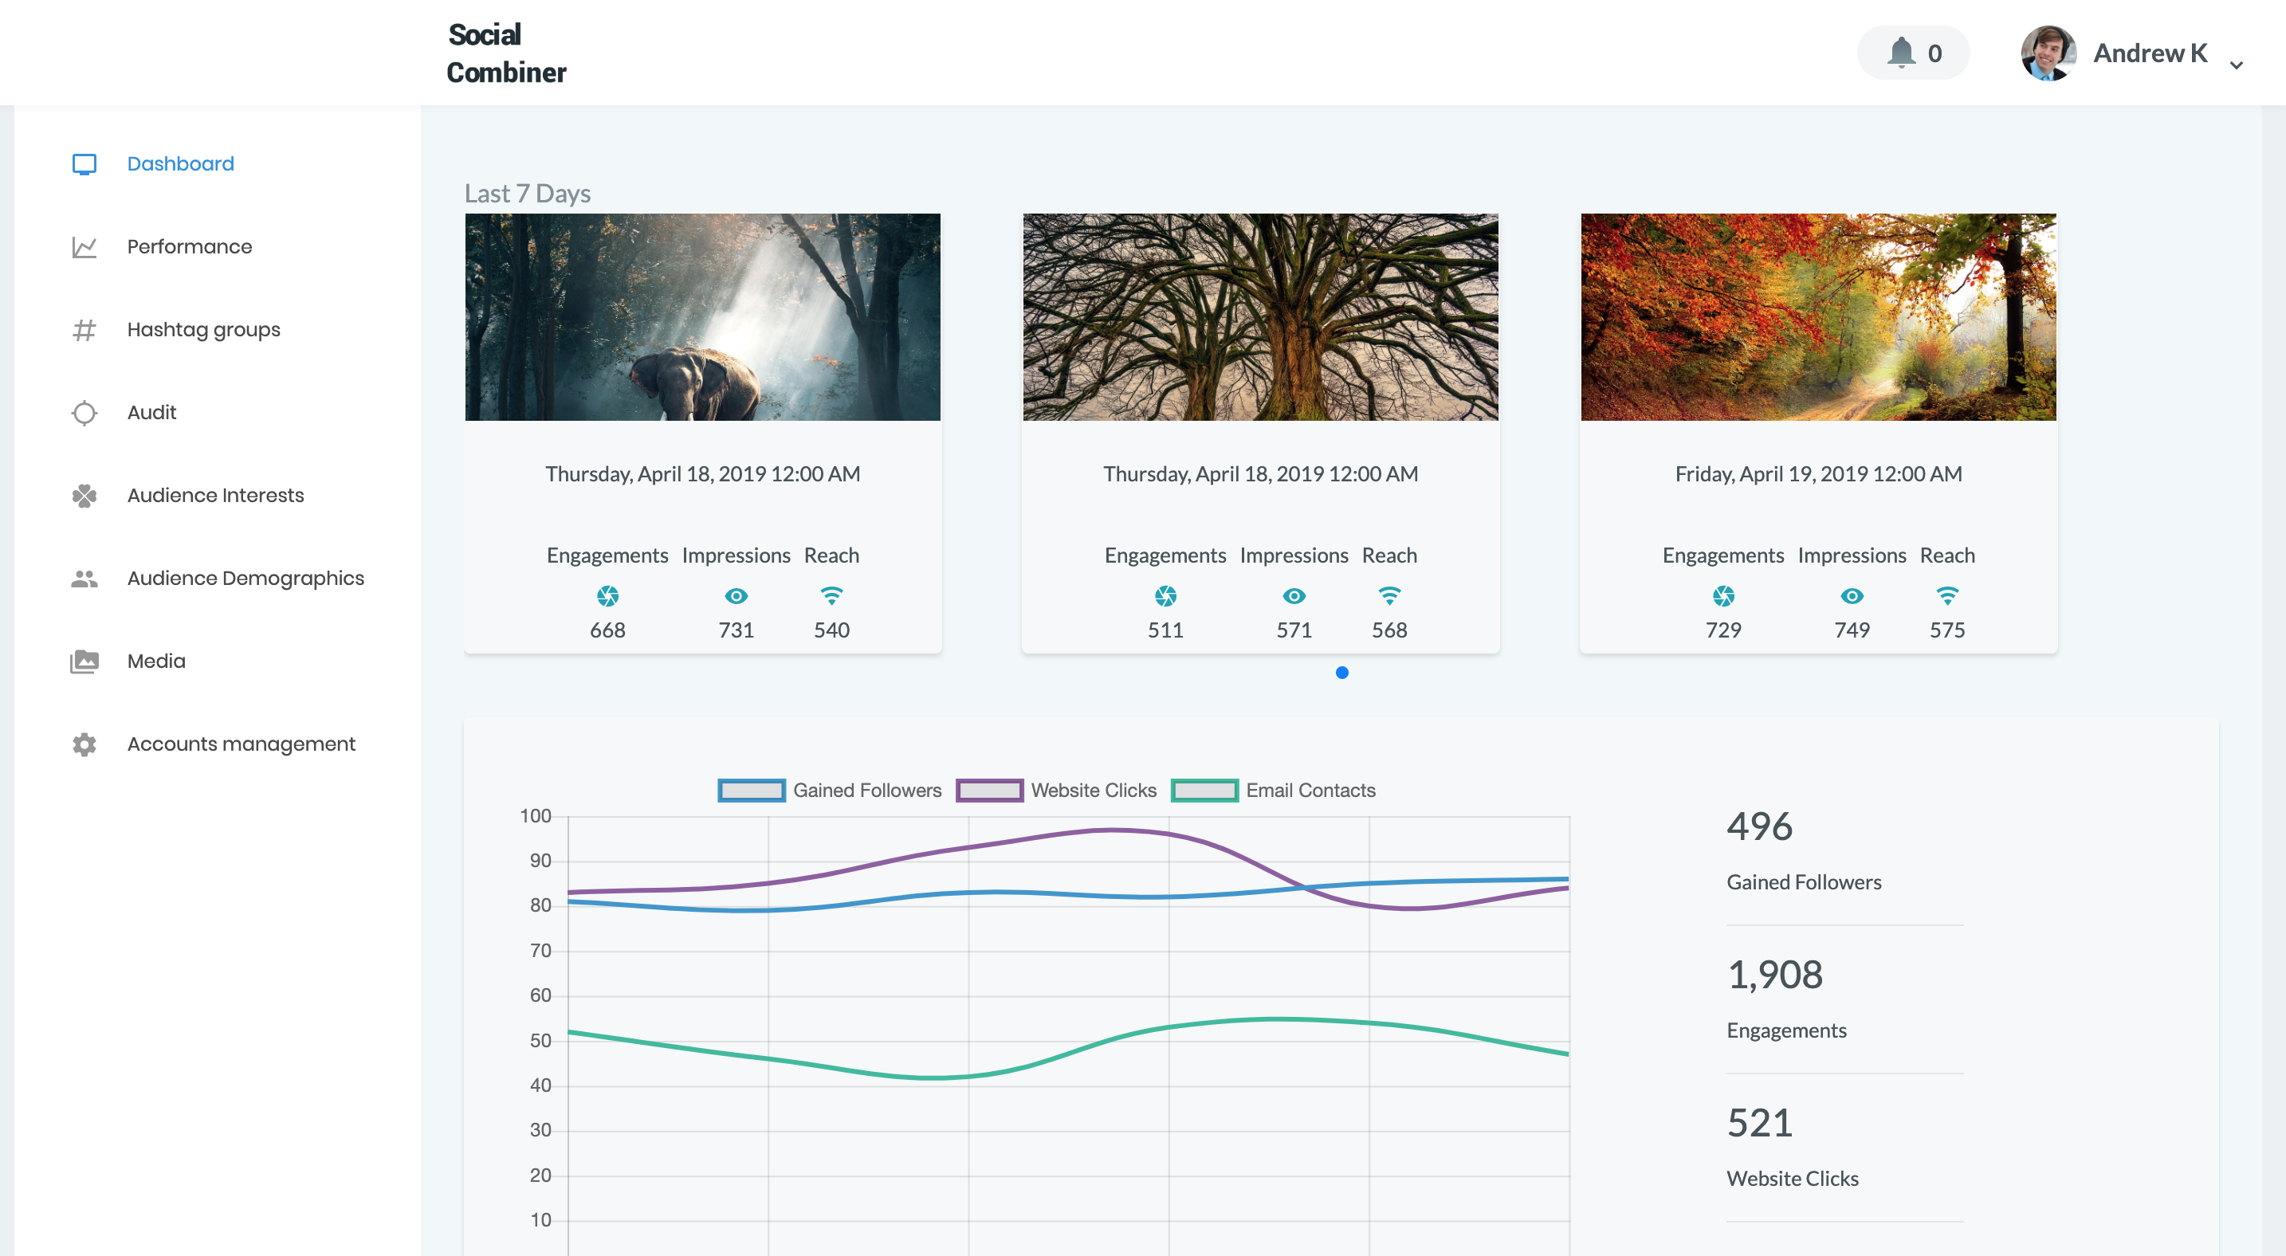2286x1256 pixels.
Task: Go to Audience Demographics page
Action: pos(245,579)
